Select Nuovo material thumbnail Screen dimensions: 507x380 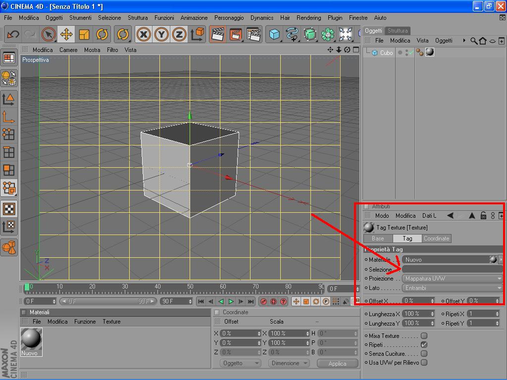coord(31,342)
